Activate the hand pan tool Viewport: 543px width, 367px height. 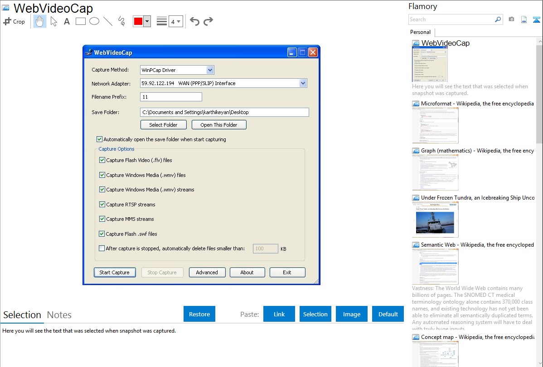40,21
